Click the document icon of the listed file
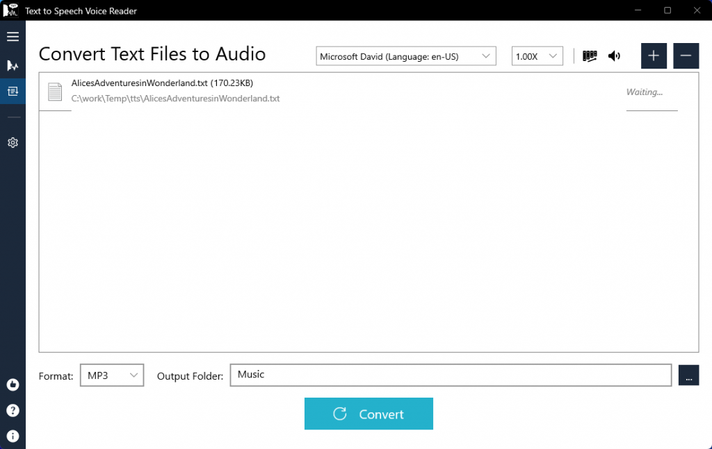 click(55, 92)
